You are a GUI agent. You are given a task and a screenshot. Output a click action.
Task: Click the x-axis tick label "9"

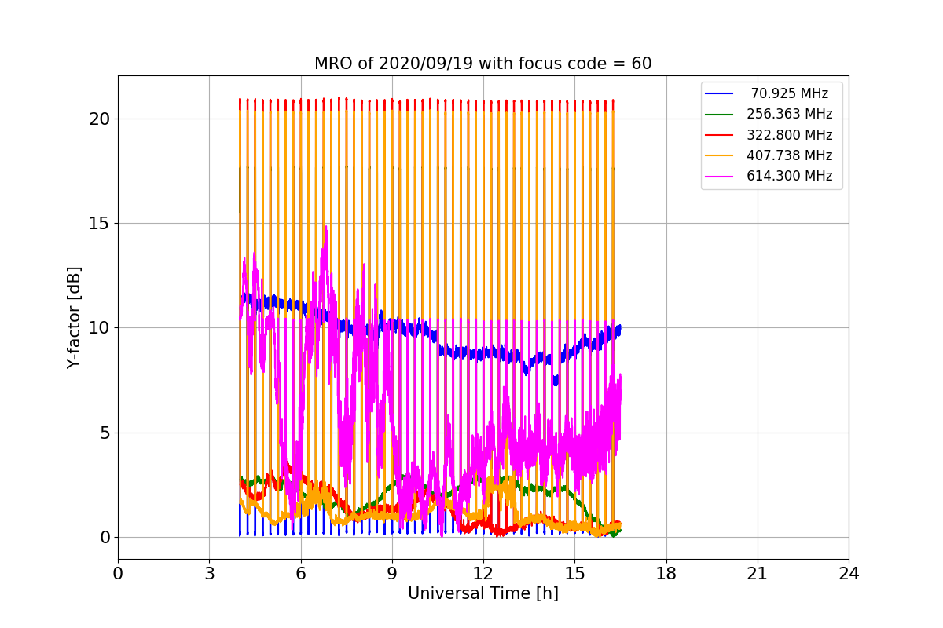[x=392, y=573]
